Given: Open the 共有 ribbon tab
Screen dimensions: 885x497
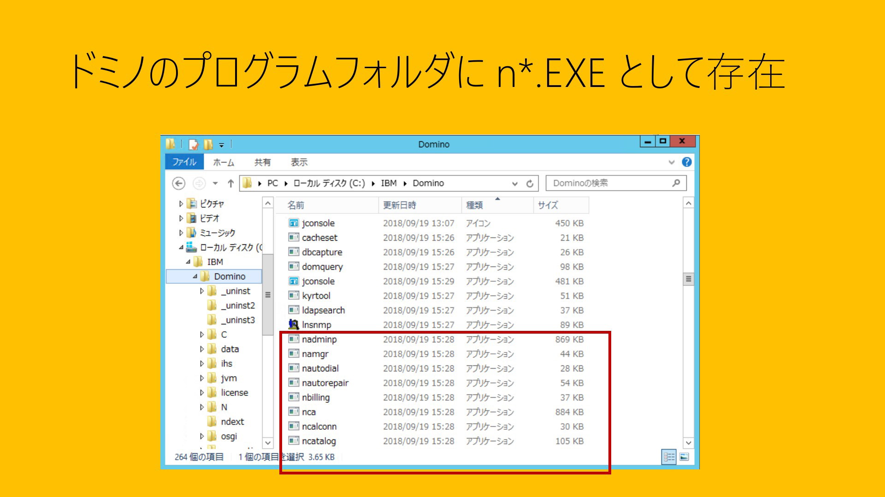Looking at the screenshot, I should coord(263,162).
